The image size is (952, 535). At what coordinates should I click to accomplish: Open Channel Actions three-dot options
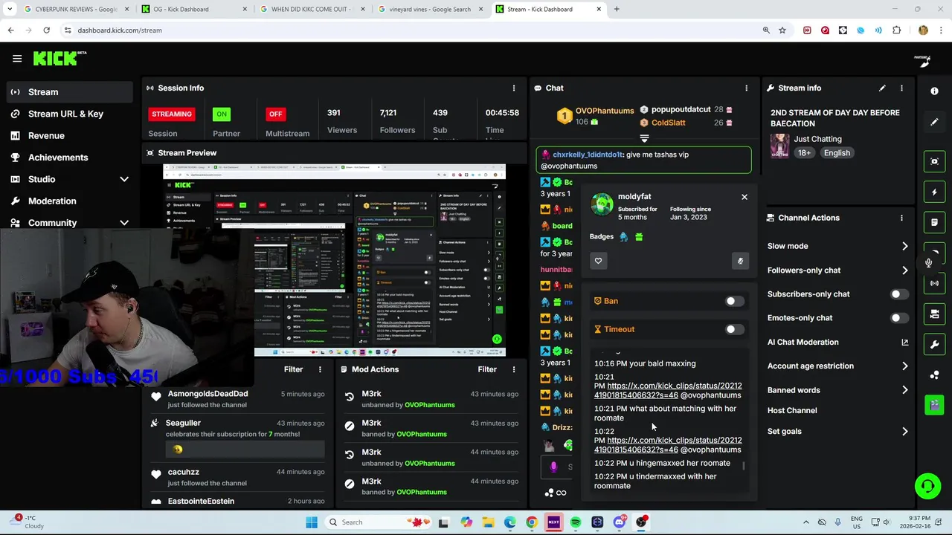coord(901,218)
